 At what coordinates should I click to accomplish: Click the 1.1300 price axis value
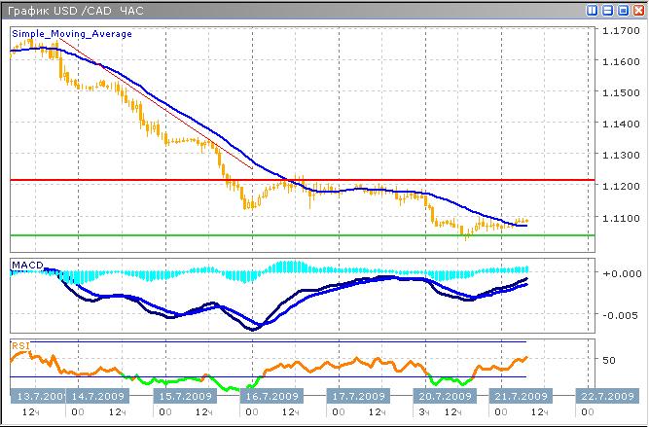(621, 155)
